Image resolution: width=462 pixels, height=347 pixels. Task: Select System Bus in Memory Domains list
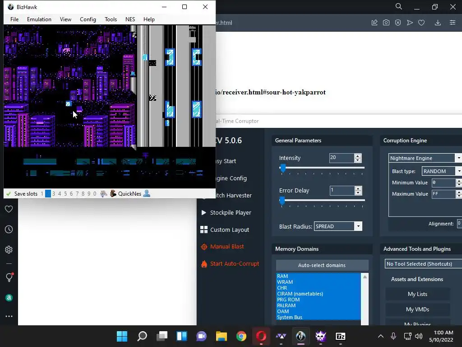click(318, 317)
